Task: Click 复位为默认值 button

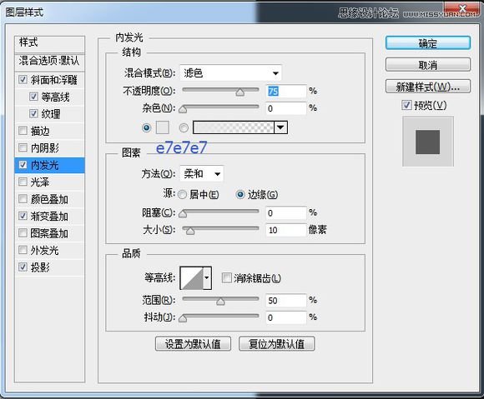Action: pos(276,344)
